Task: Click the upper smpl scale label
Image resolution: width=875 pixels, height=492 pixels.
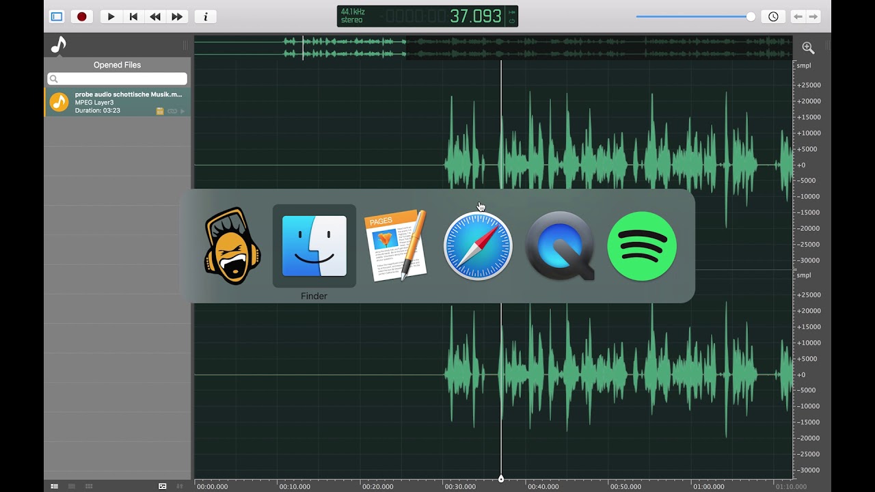Action: 803,66
